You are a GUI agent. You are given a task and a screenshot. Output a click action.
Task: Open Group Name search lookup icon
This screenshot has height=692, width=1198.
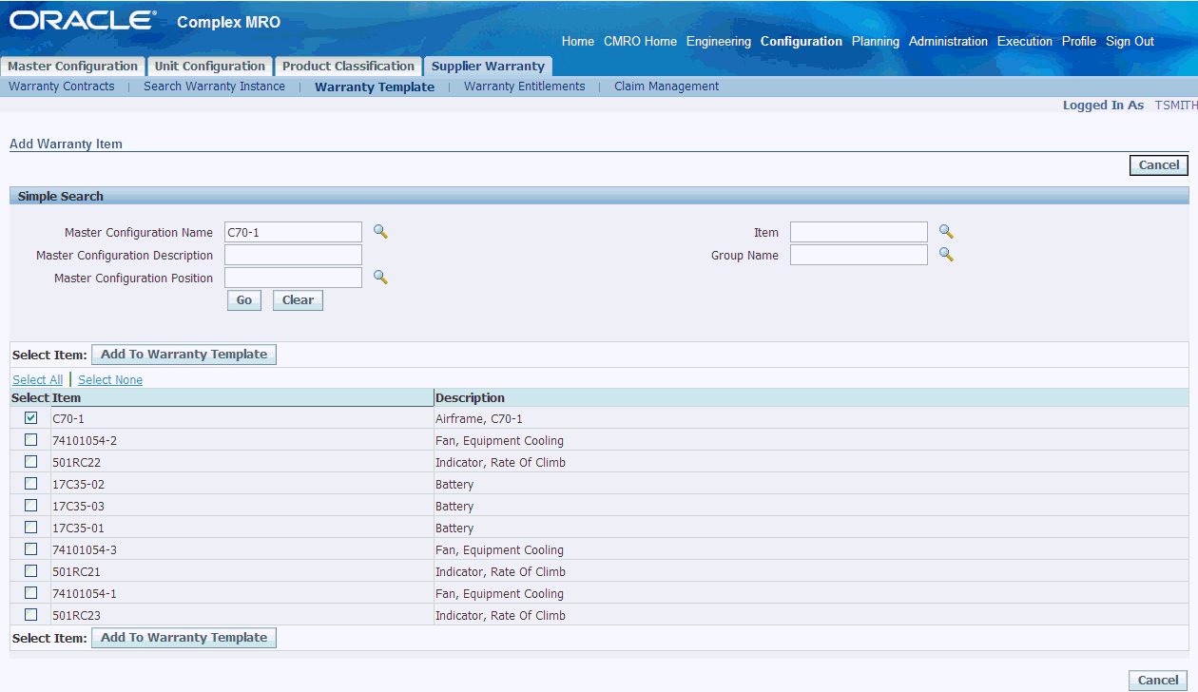click(x=946, y=255)
